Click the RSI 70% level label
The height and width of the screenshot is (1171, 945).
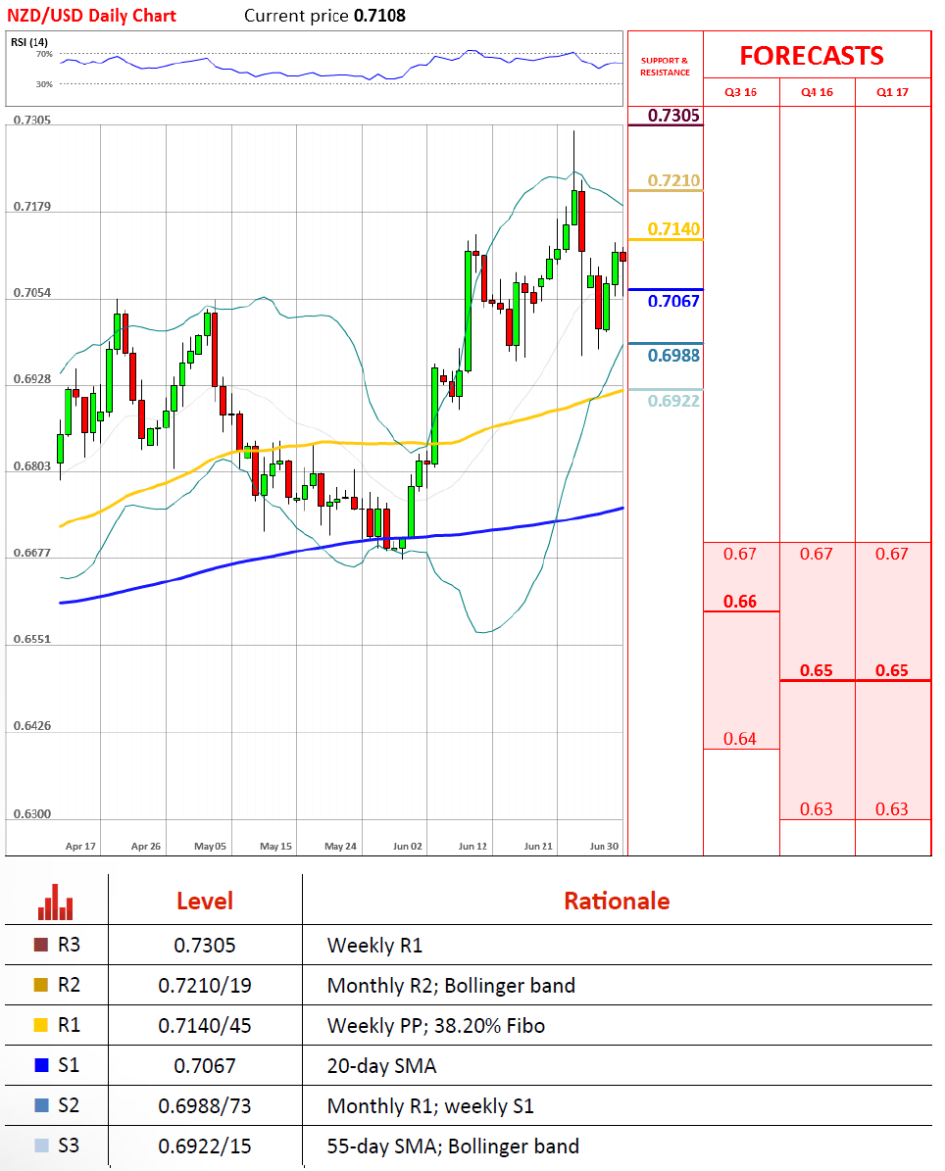point(44,55)
